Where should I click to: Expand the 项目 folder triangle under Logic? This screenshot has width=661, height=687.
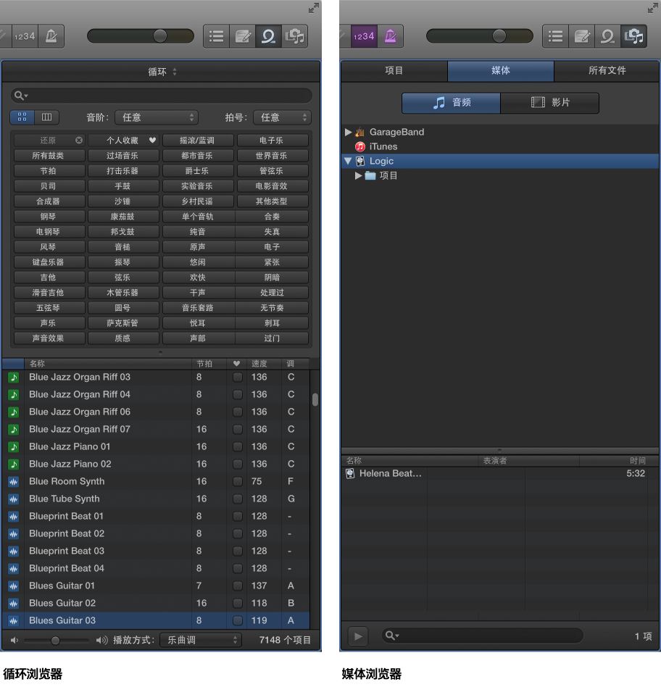(x=358, y=175)
